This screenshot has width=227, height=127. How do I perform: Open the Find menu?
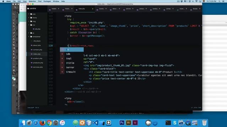coord(40,1)
